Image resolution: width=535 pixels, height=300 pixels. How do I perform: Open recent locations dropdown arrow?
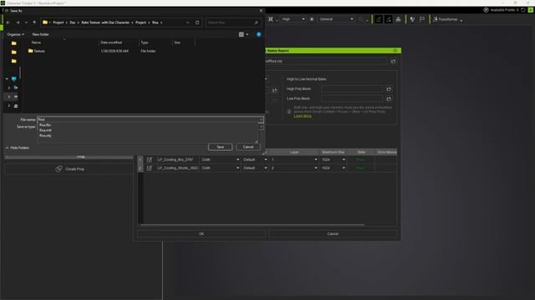click(x=26, y=22)
